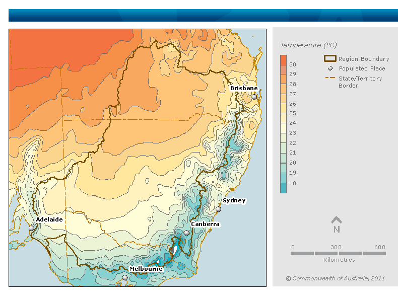Click the legend value 19

point(293,173)
